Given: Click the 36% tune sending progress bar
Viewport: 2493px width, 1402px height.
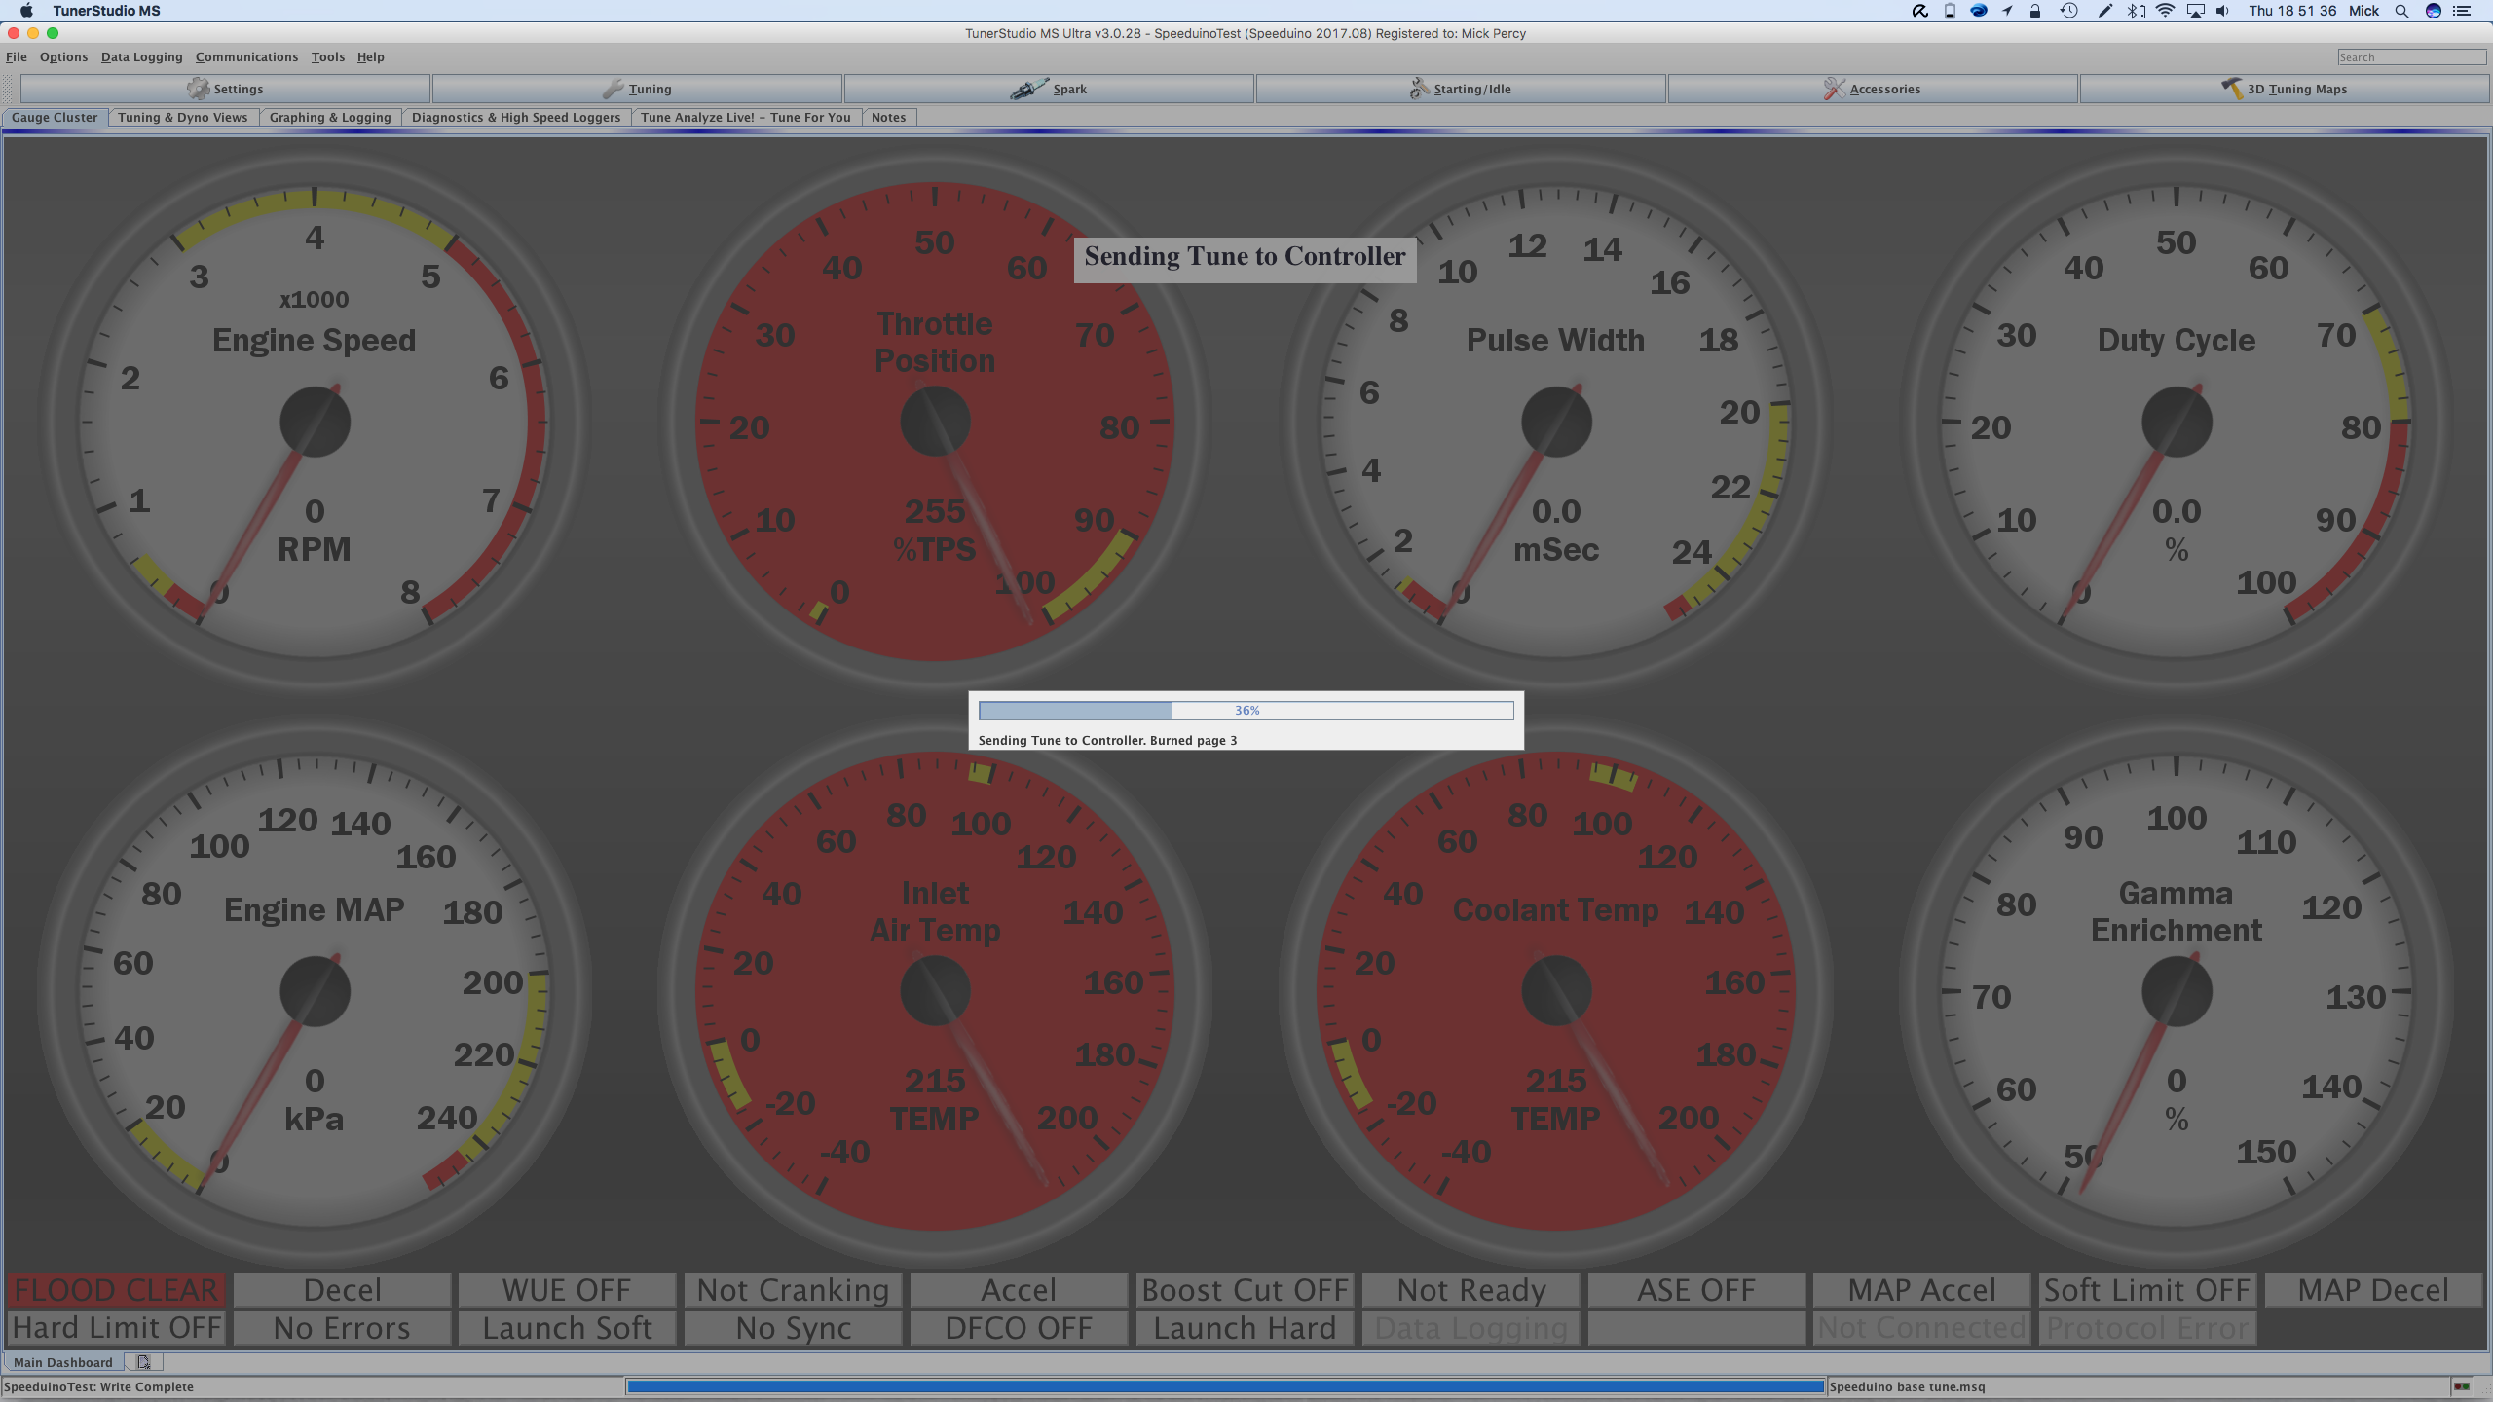Looking at the screenshot, I should 1246,711.
